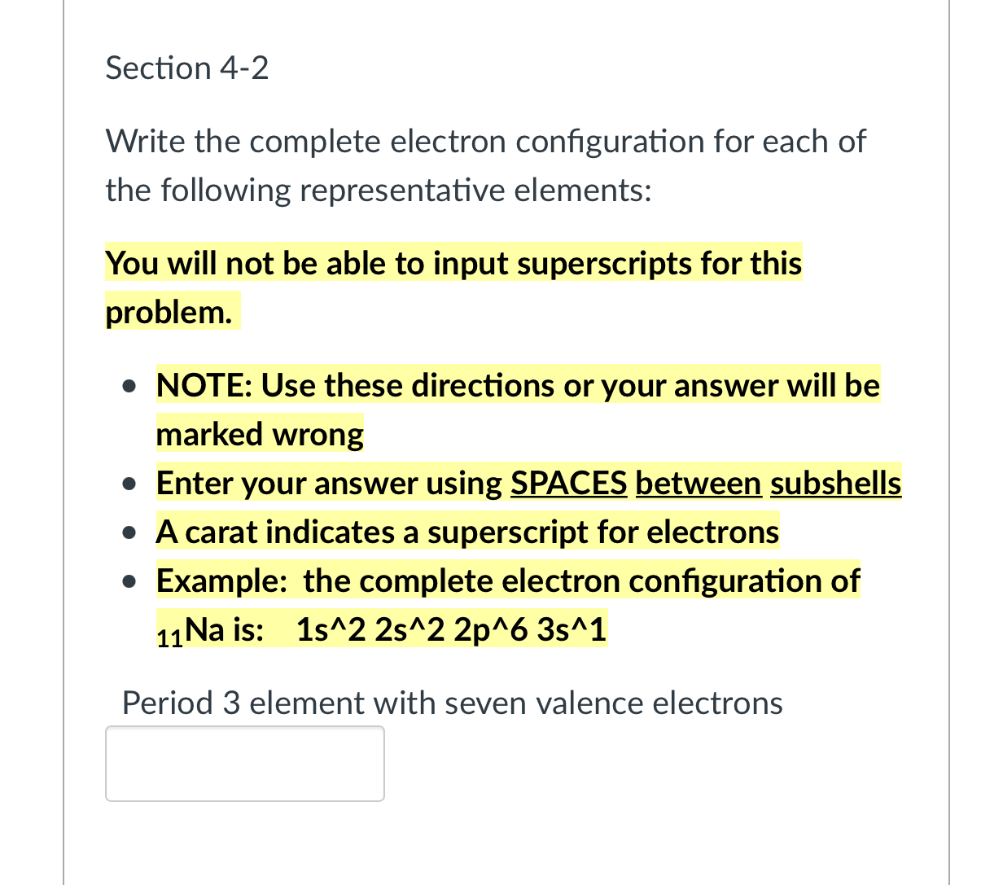Click inside the answer input box
The width and height of the screenshot is (1003, 885).
(x=244, y=763)
